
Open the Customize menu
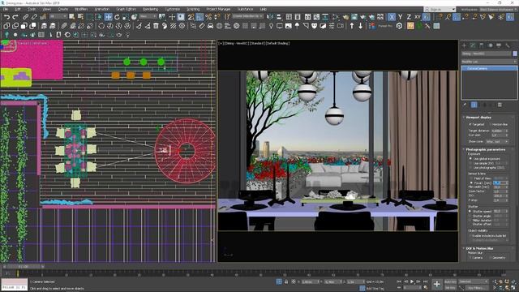pyautogui.click(x=172, y=9)
